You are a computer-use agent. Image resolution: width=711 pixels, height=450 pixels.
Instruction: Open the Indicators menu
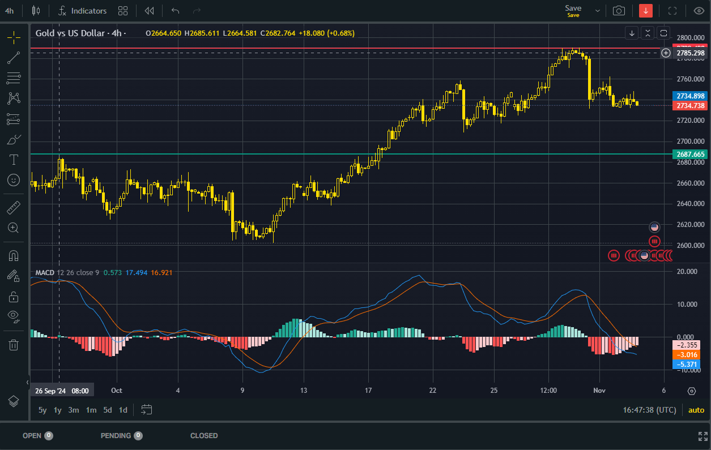click(x=84, y=10)
